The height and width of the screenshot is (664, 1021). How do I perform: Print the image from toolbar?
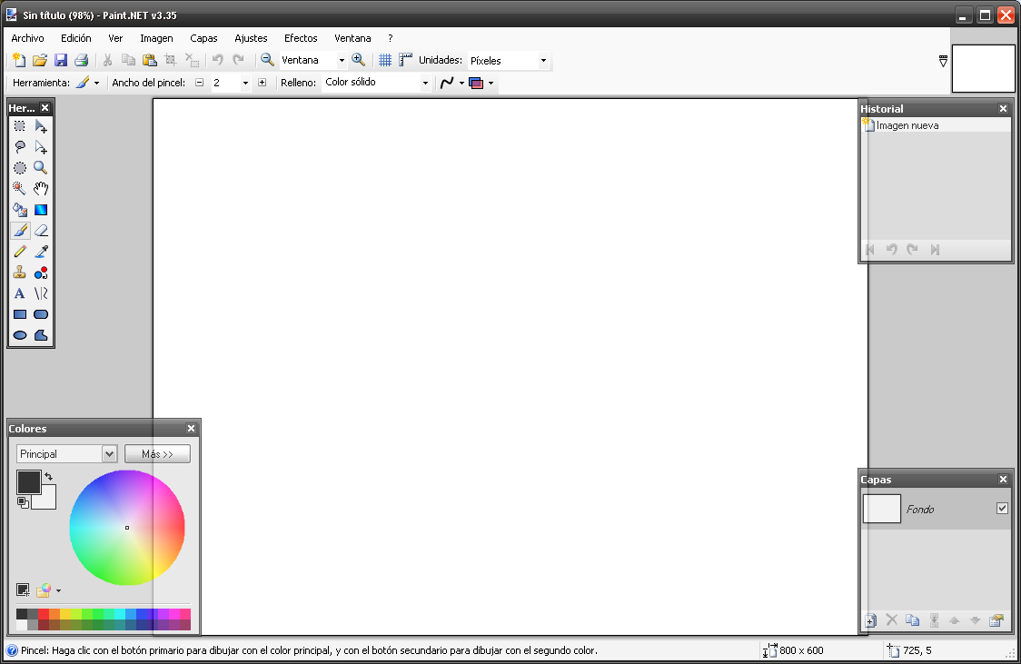pos(82,61)
